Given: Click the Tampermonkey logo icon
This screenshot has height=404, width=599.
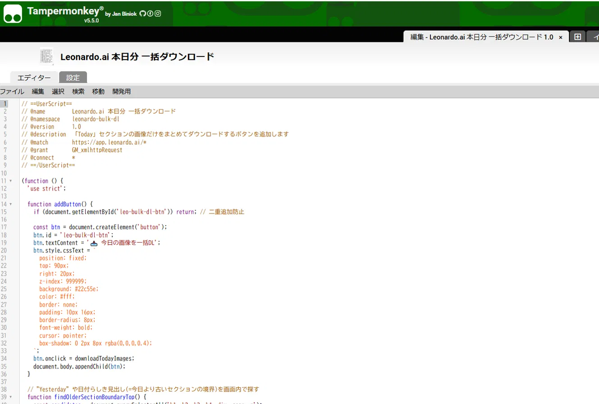Looking at the screenshot, I should [14, 14].
